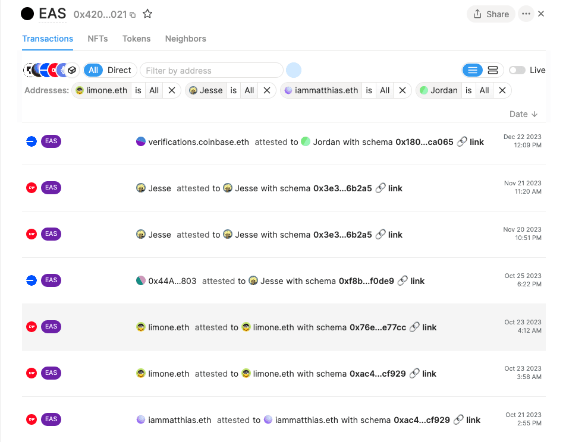The height and width of the screenshot is (442, 566).
Task: Click the EAS badge on the Nov 20 row
Action: click(x=51, y=234)
